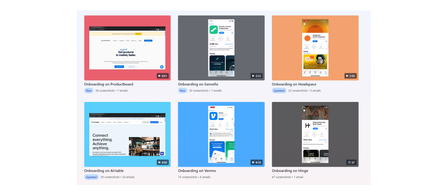Click '15 screenshots • 6 emails' text
Screen dimensions: 448x195
(194, 177)
